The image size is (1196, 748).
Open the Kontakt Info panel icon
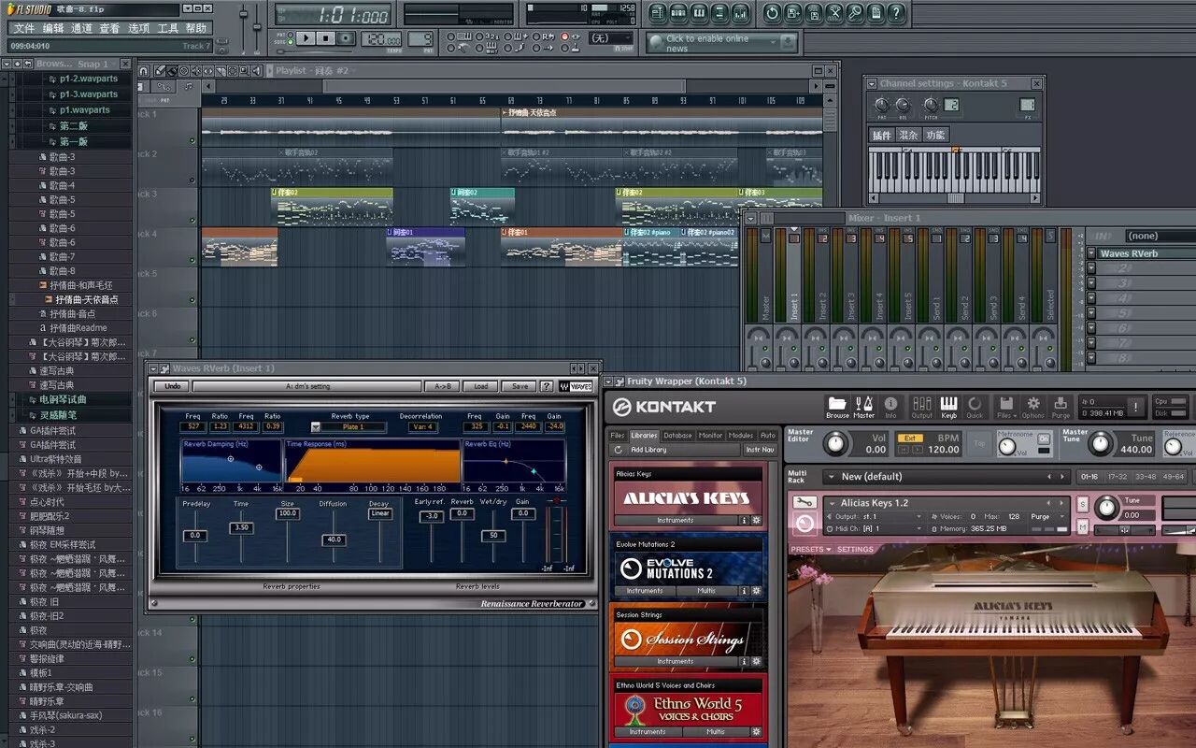(890, 406)
